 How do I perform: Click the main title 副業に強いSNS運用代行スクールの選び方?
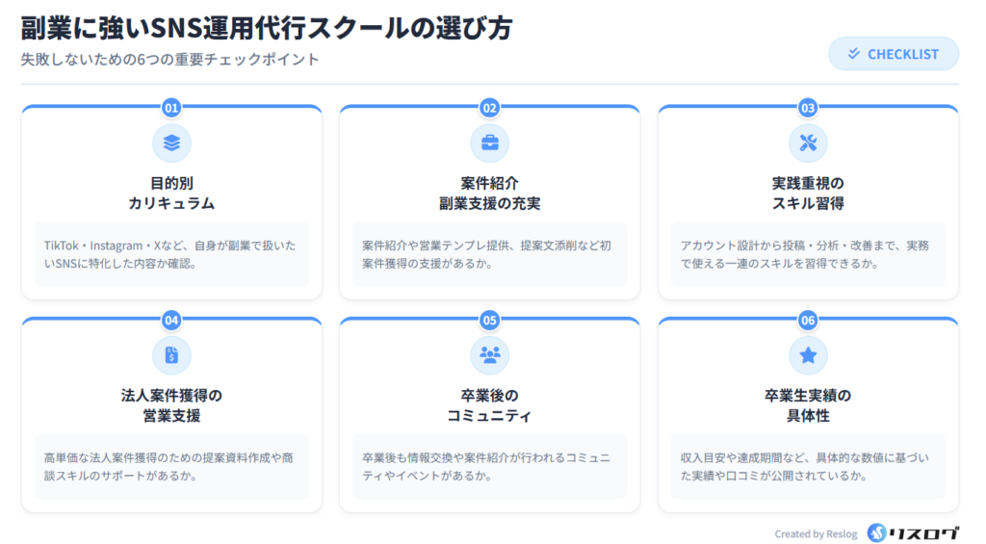coord(266,27)
